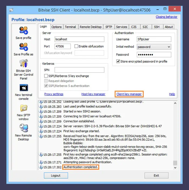Switch to the Options tab

coord(56,27)
